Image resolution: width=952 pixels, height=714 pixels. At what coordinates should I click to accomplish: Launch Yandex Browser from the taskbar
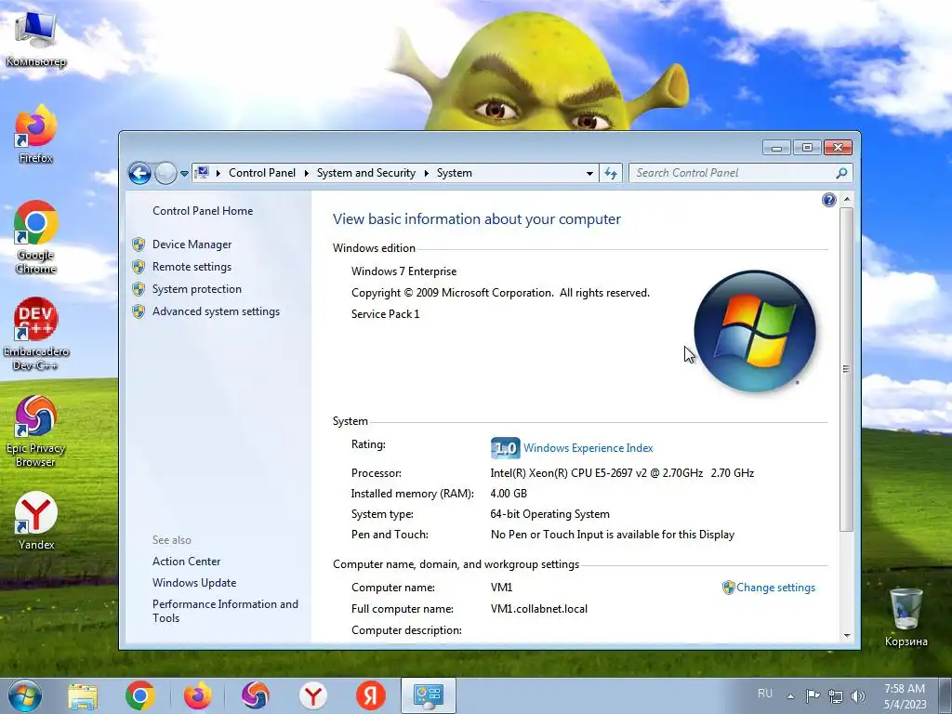[313, 695]
